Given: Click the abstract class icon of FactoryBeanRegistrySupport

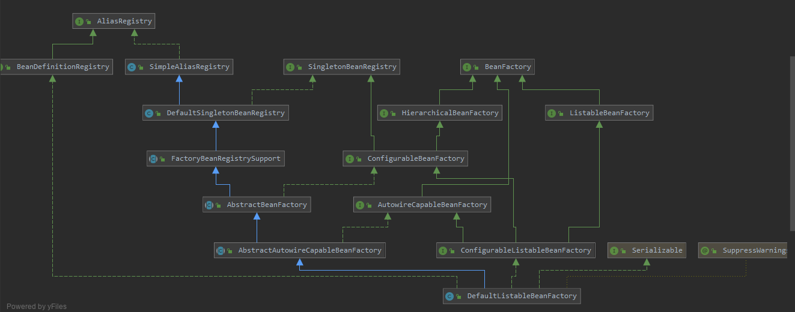Looking at the screenshot, I should 153,159.
